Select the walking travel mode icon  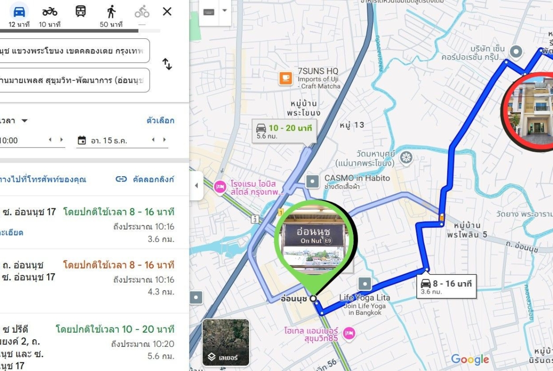(111, 12)
